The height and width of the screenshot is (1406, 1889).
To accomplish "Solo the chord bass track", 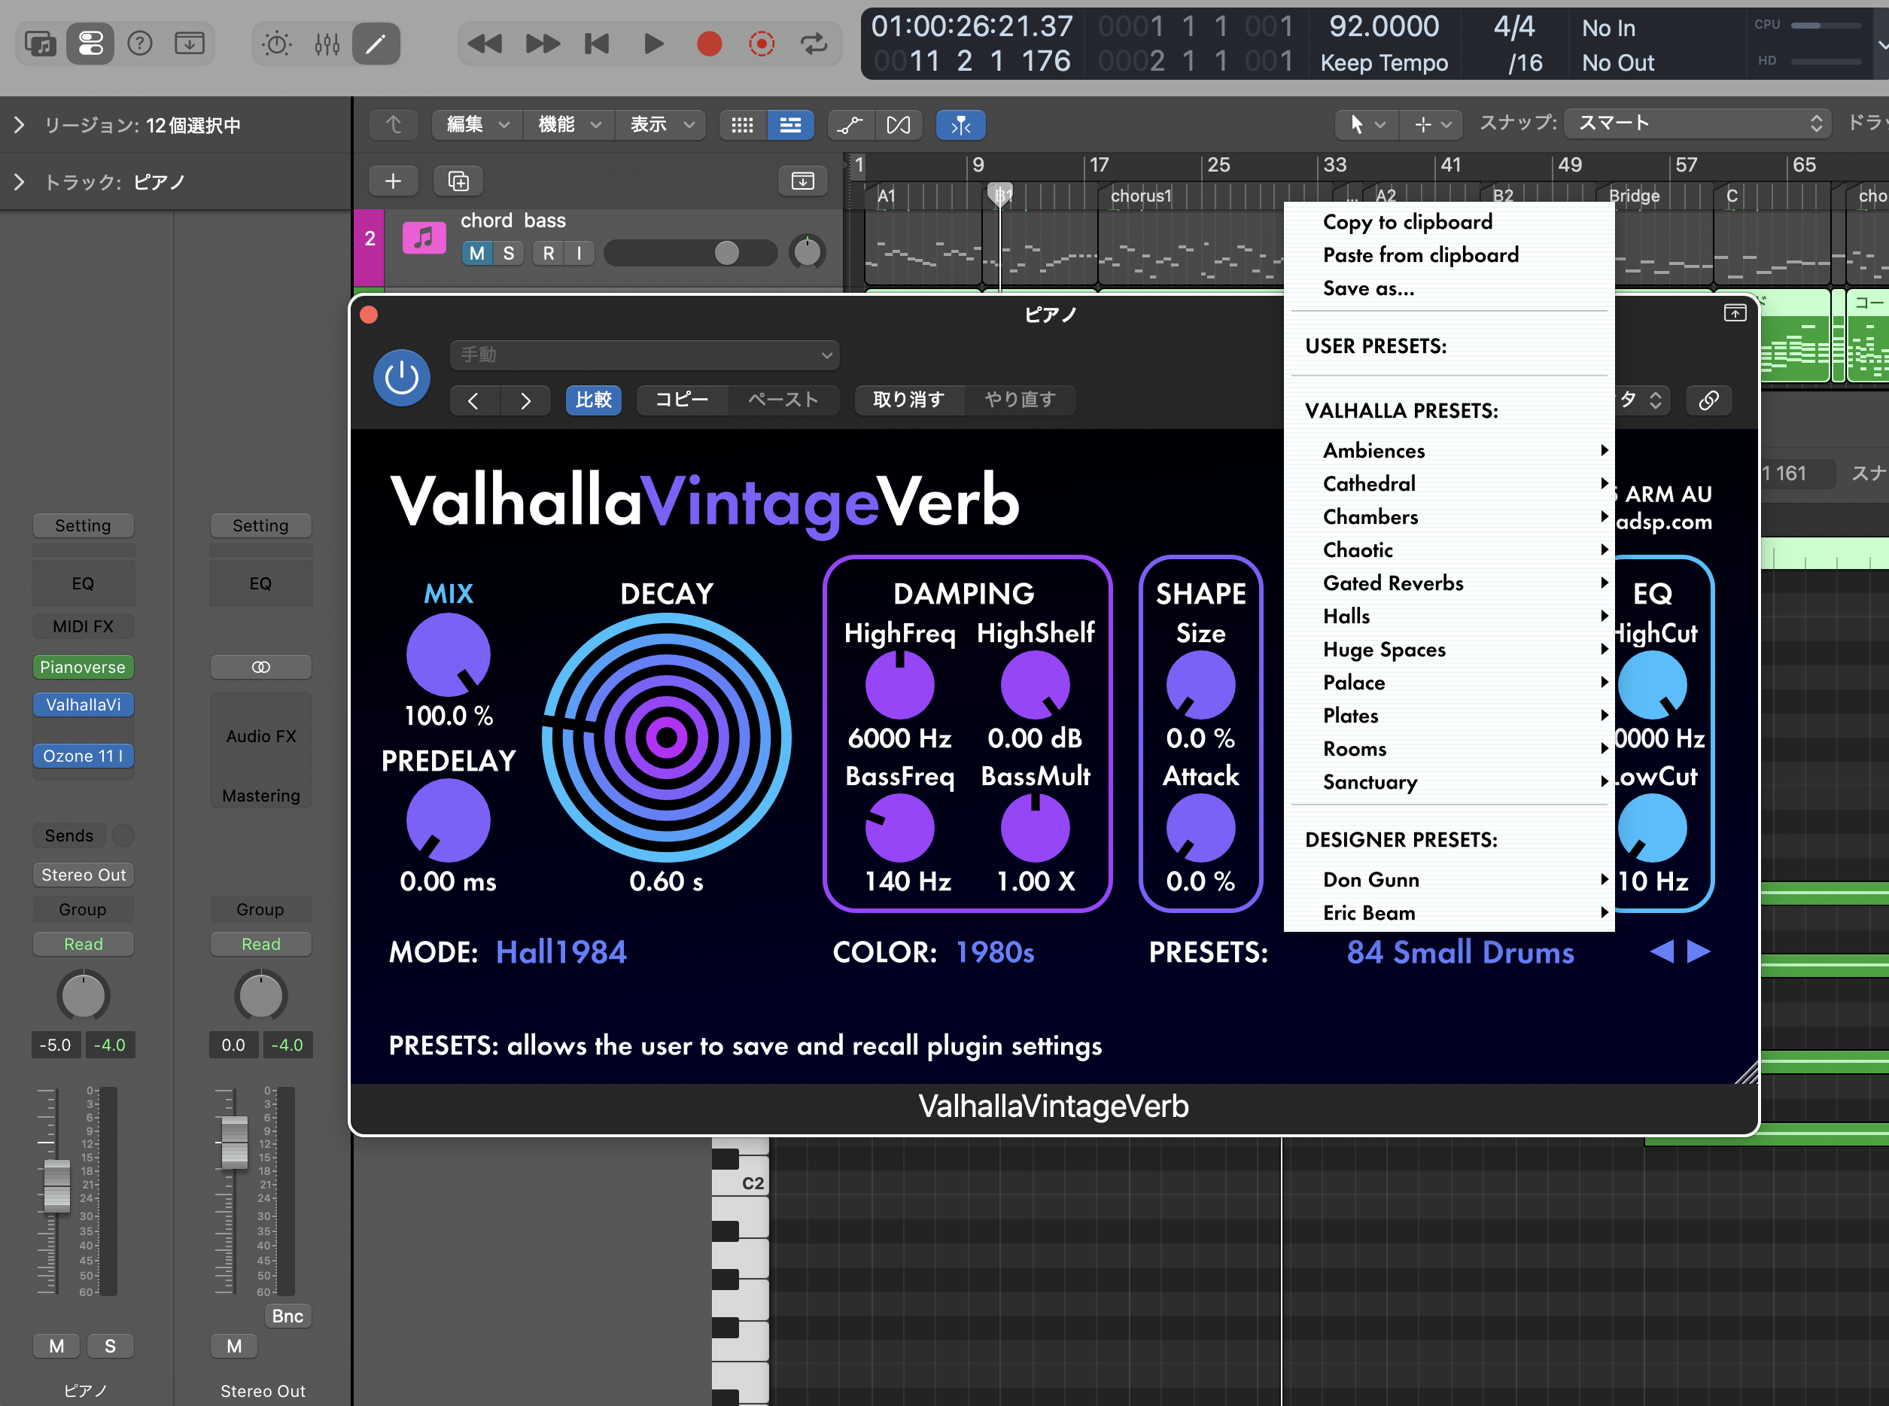I will pyautogui.click(x=508, y=253).
